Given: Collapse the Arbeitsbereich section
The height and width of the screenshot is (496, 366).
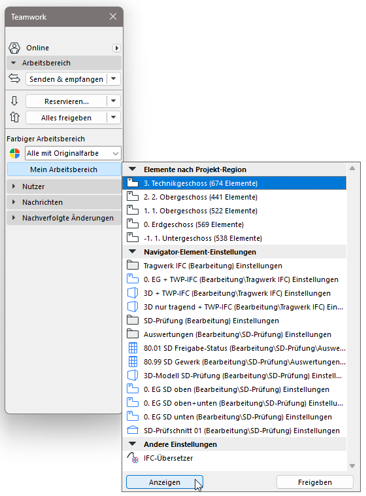Looking at the screenshot, I should (x=13, y=63).
